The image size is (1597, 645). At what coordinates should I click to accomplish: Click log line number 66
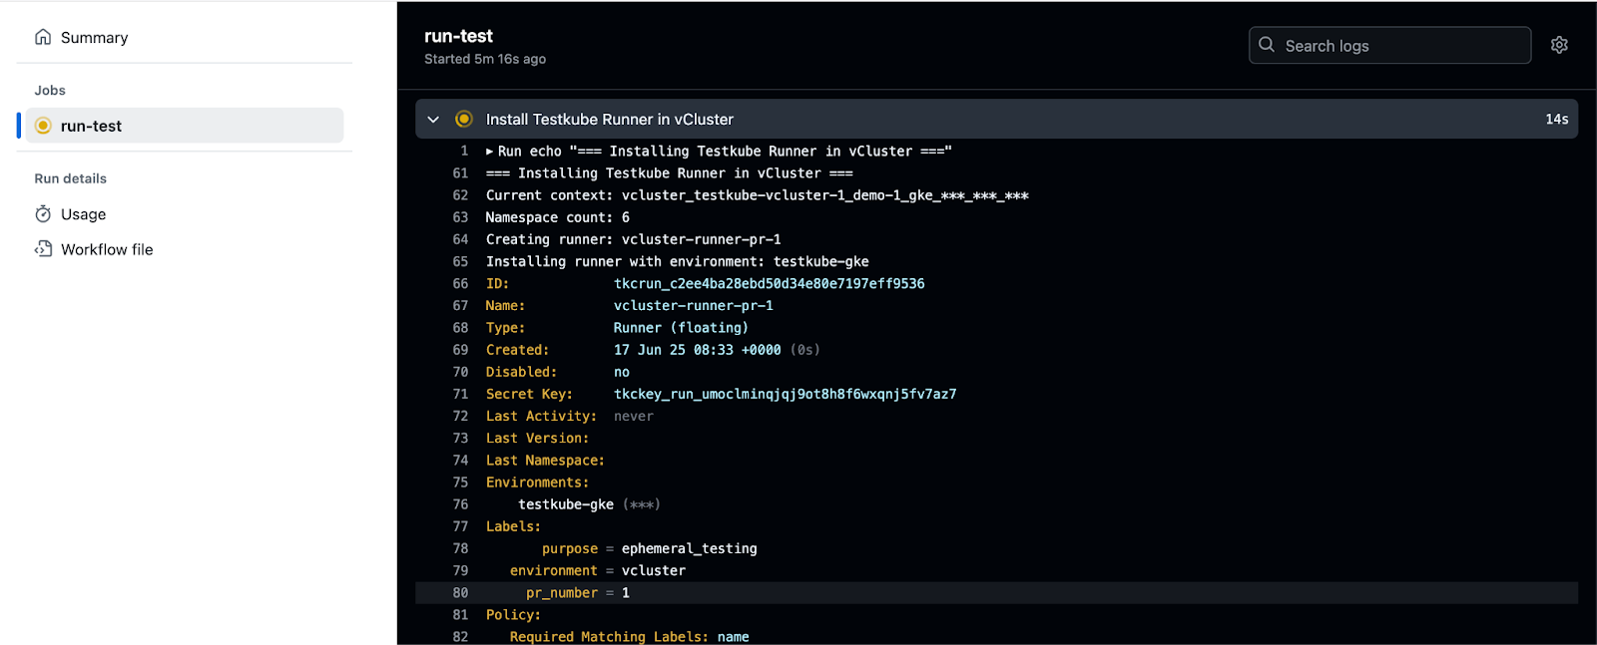click(460, 284)
